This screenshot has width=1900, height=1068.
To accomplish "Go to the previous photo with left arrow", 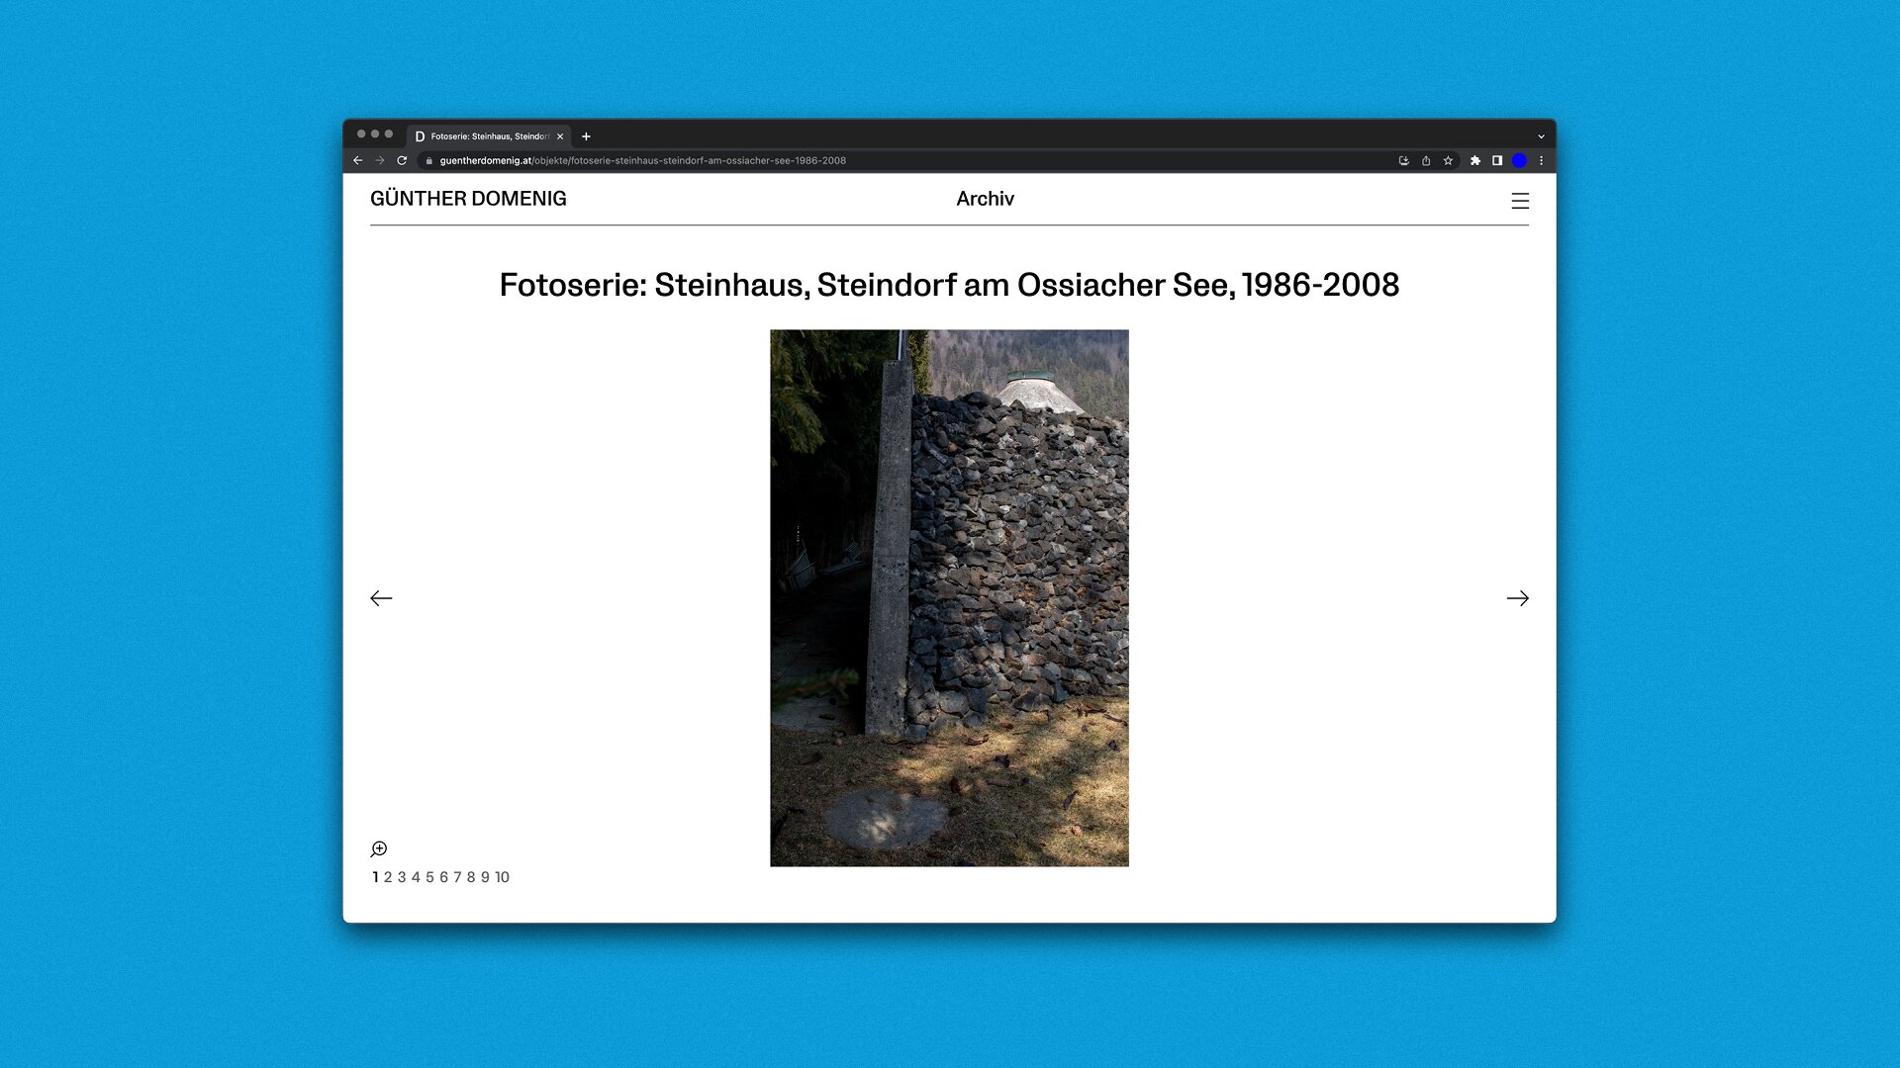I will tap(381, 598).
